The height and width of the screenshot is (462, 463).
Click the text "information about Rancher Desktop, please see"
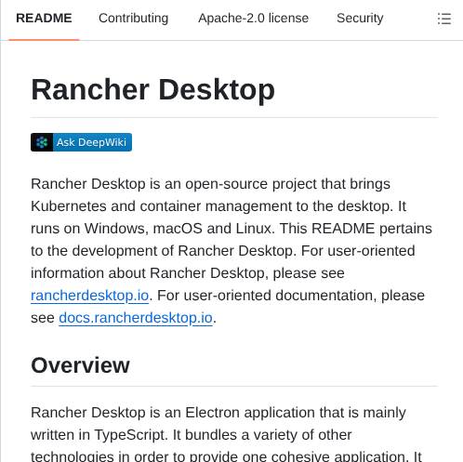point(188,273)
